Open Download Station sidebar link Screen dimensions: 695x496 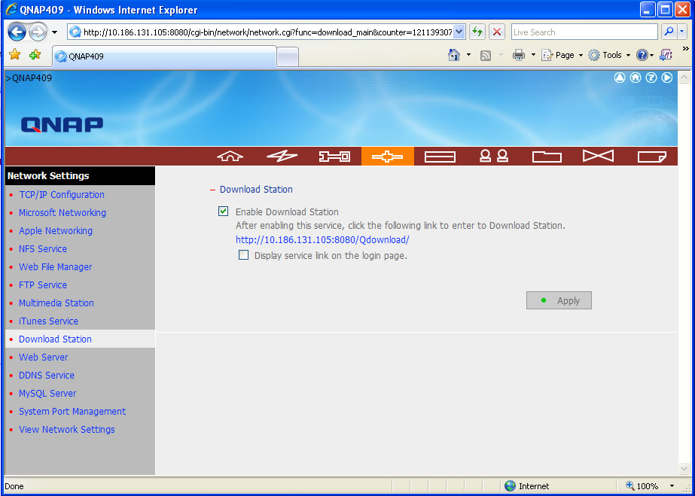click(55, 339)
